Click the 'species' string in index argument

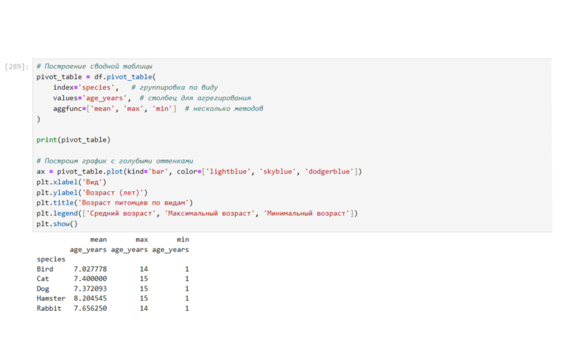[x=97, y=87]
